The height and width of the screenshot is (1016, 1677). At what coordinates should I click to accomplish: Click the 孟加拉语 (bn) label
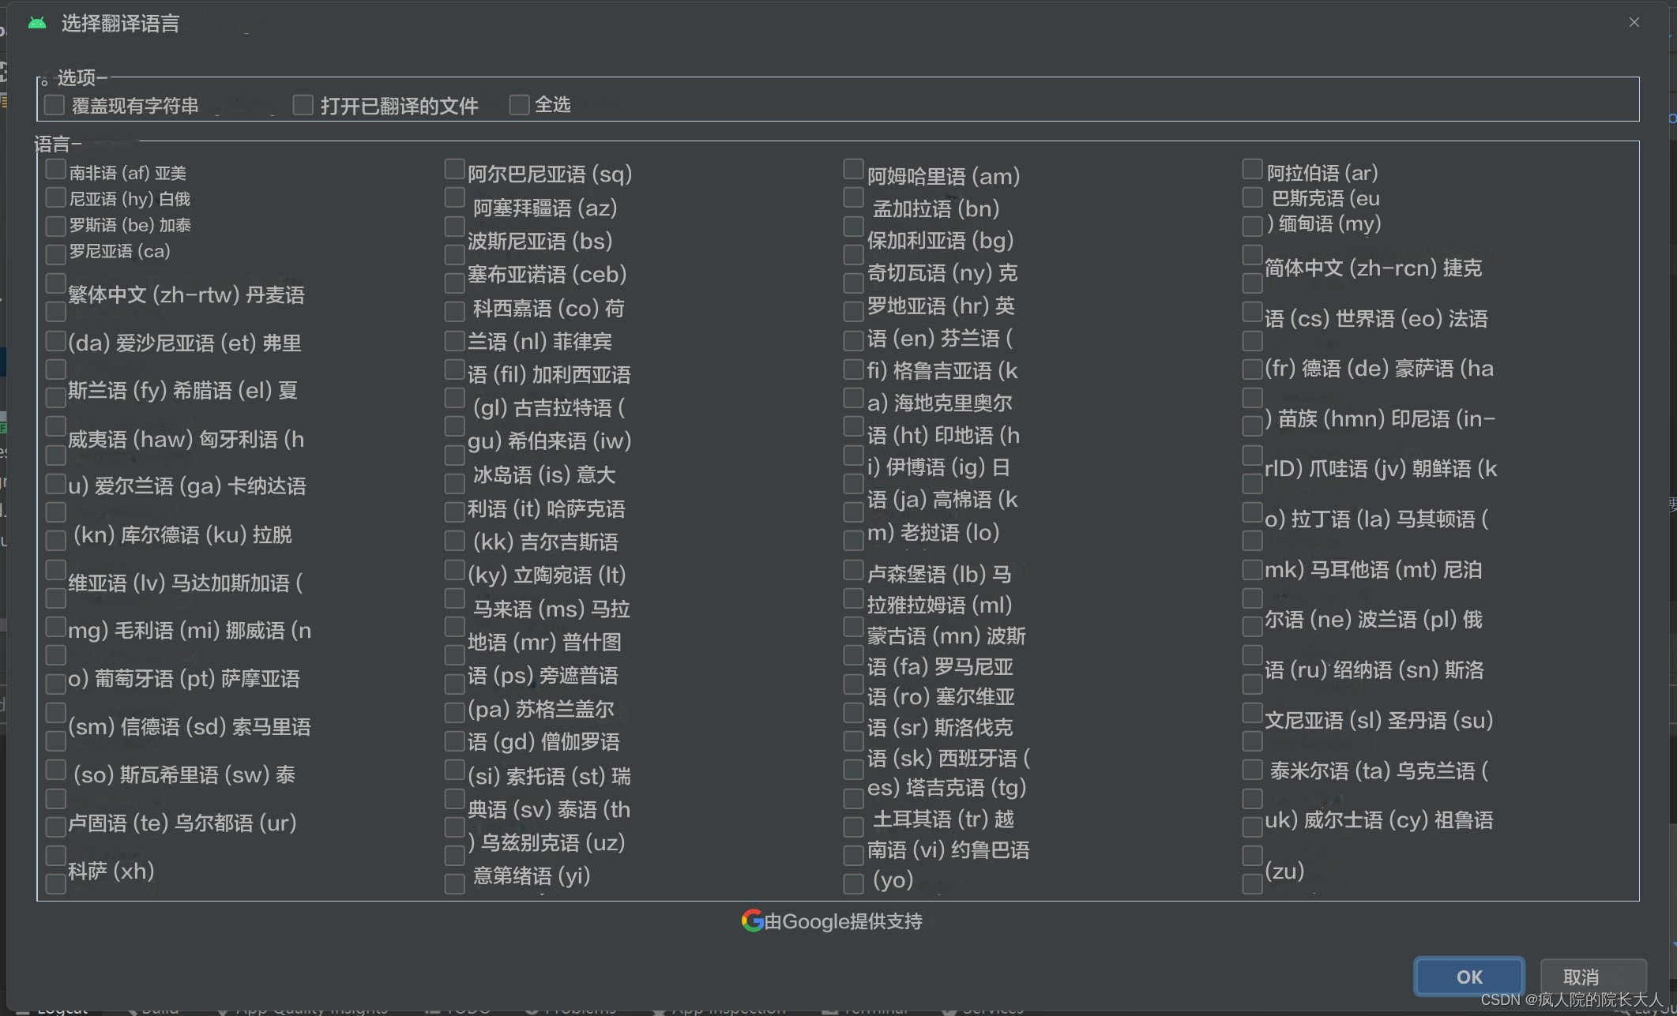pyautogui.click(x=936, y=208)
